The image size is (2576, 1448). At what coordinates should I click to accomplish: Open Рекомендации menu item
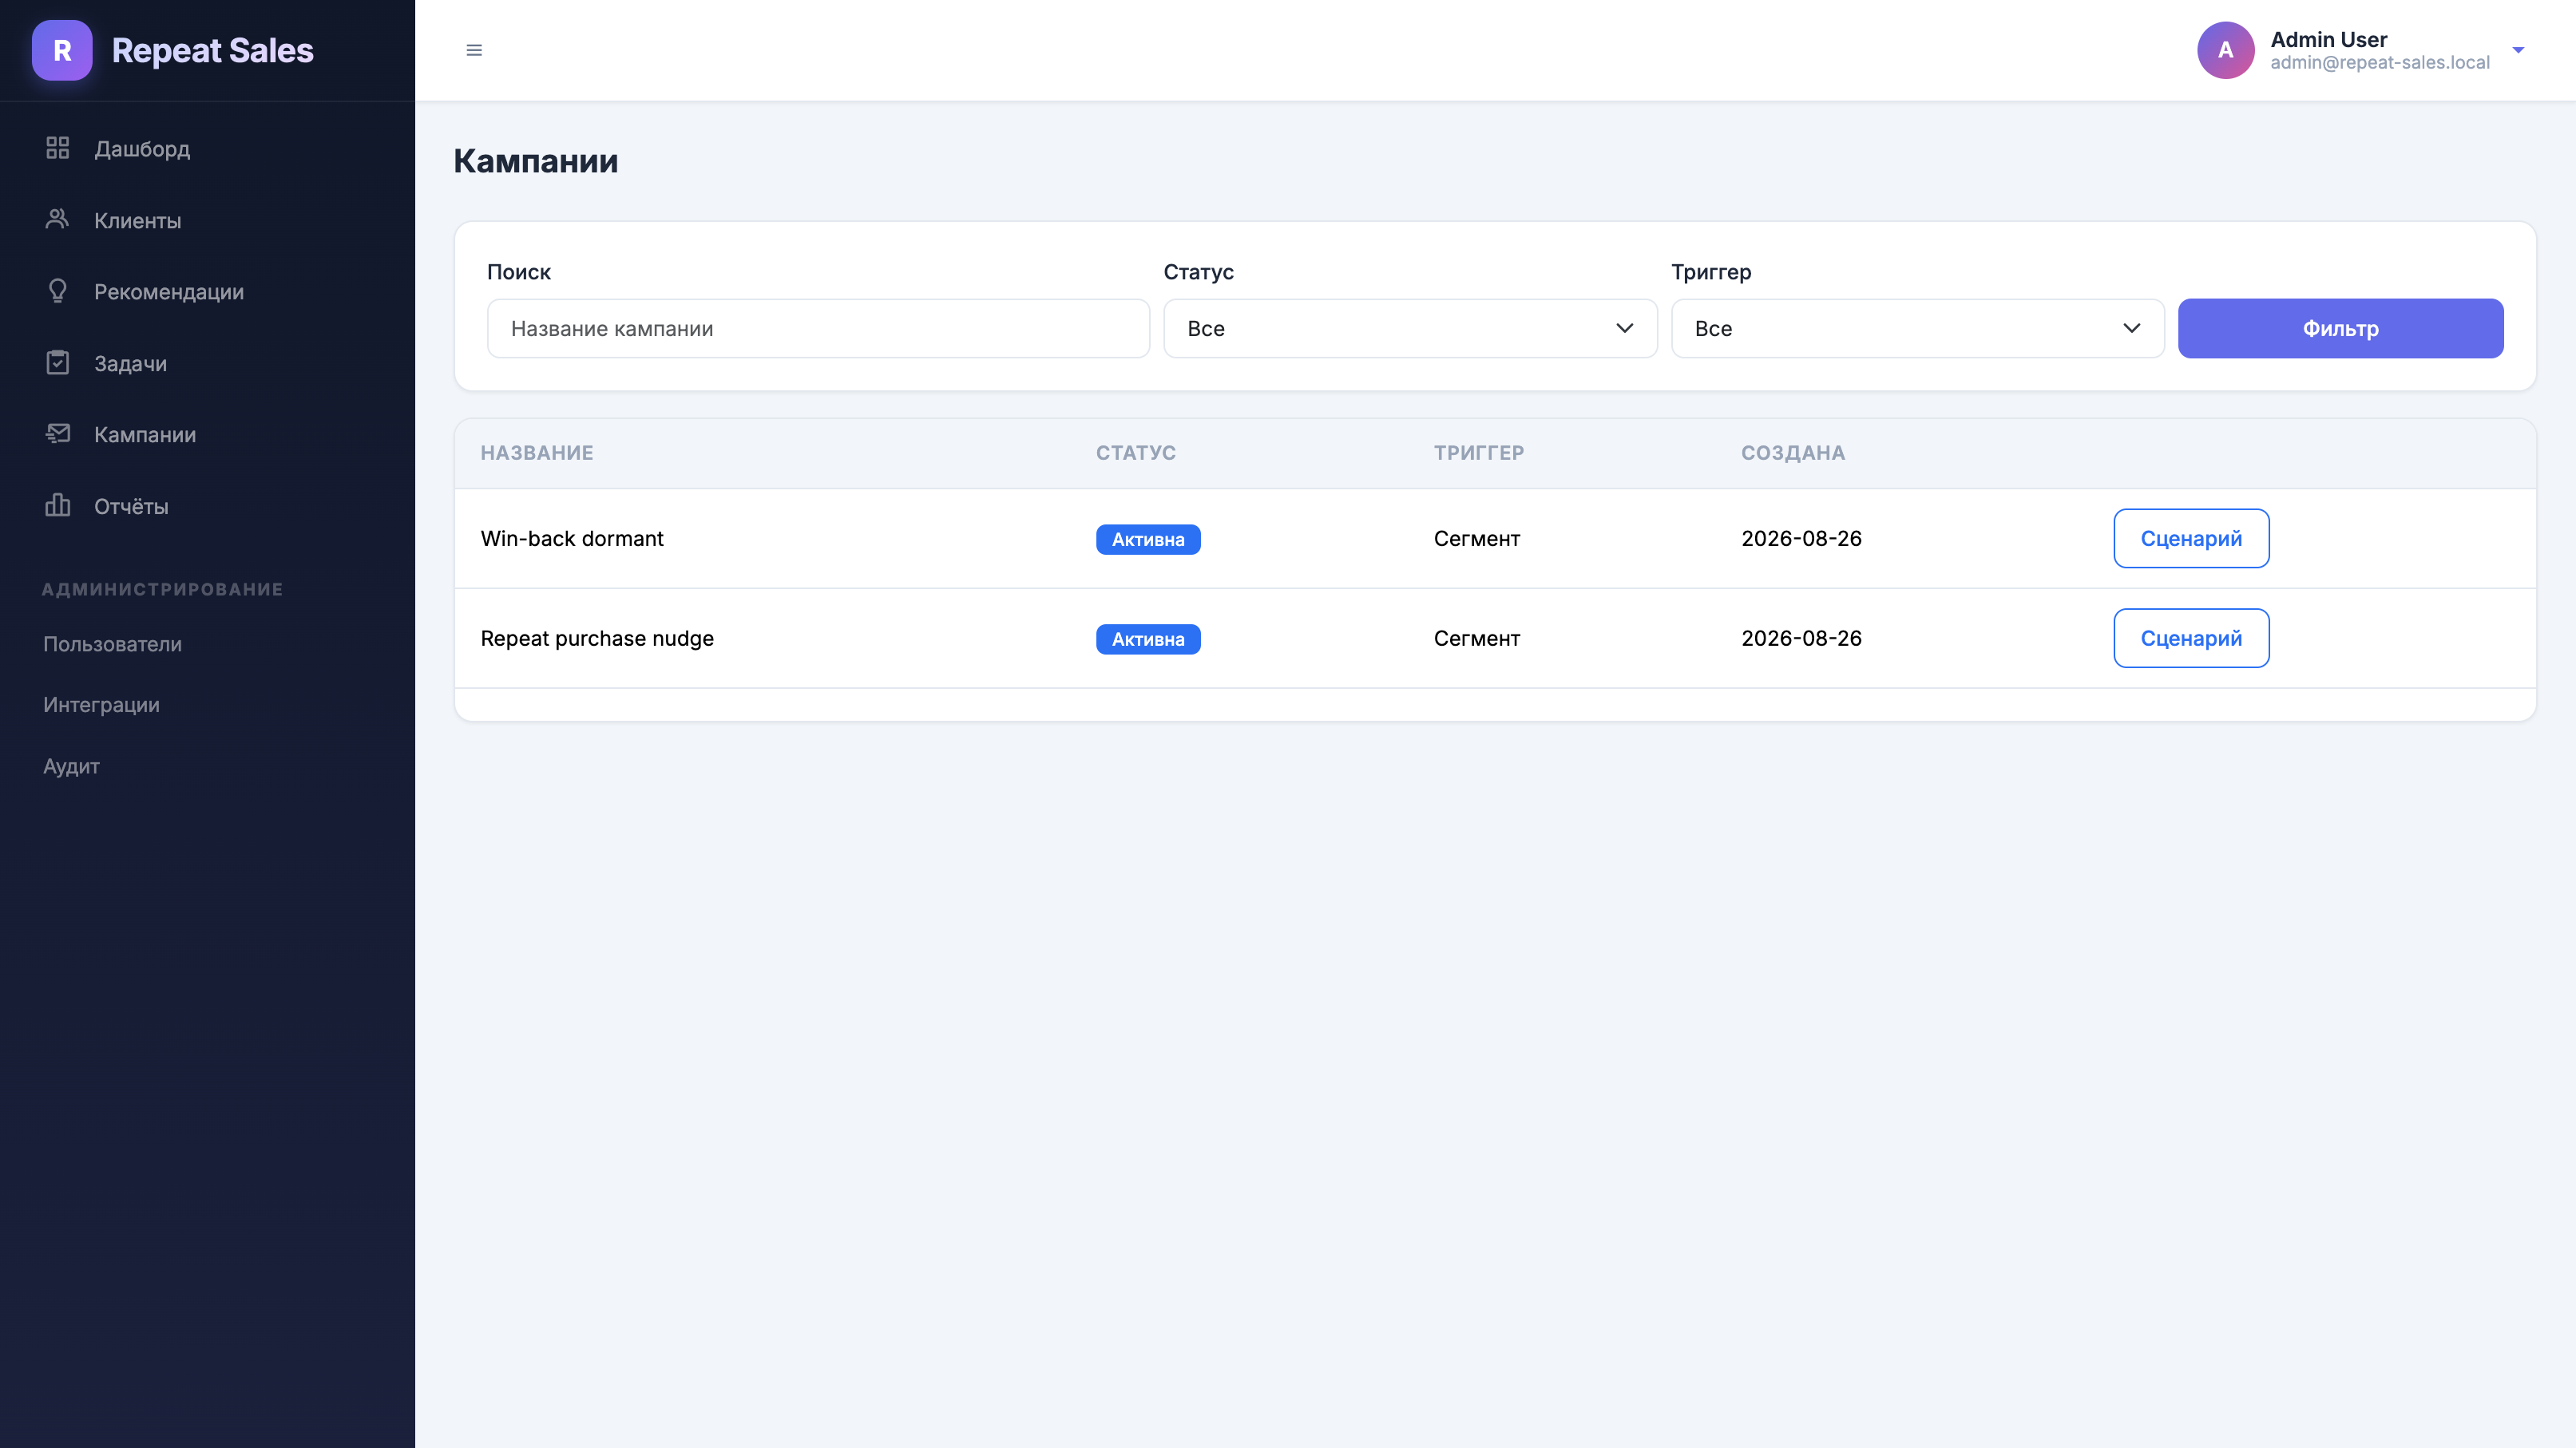(x=169, y=292)
